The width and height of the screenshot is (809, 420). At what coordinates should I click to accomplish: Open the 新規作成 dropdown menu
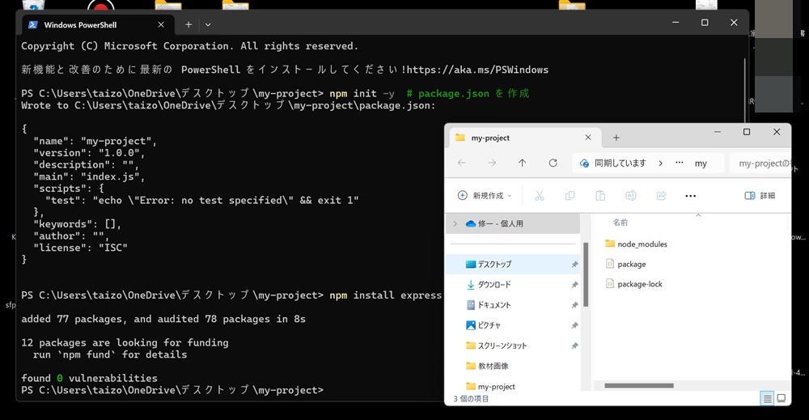(485, 196)
